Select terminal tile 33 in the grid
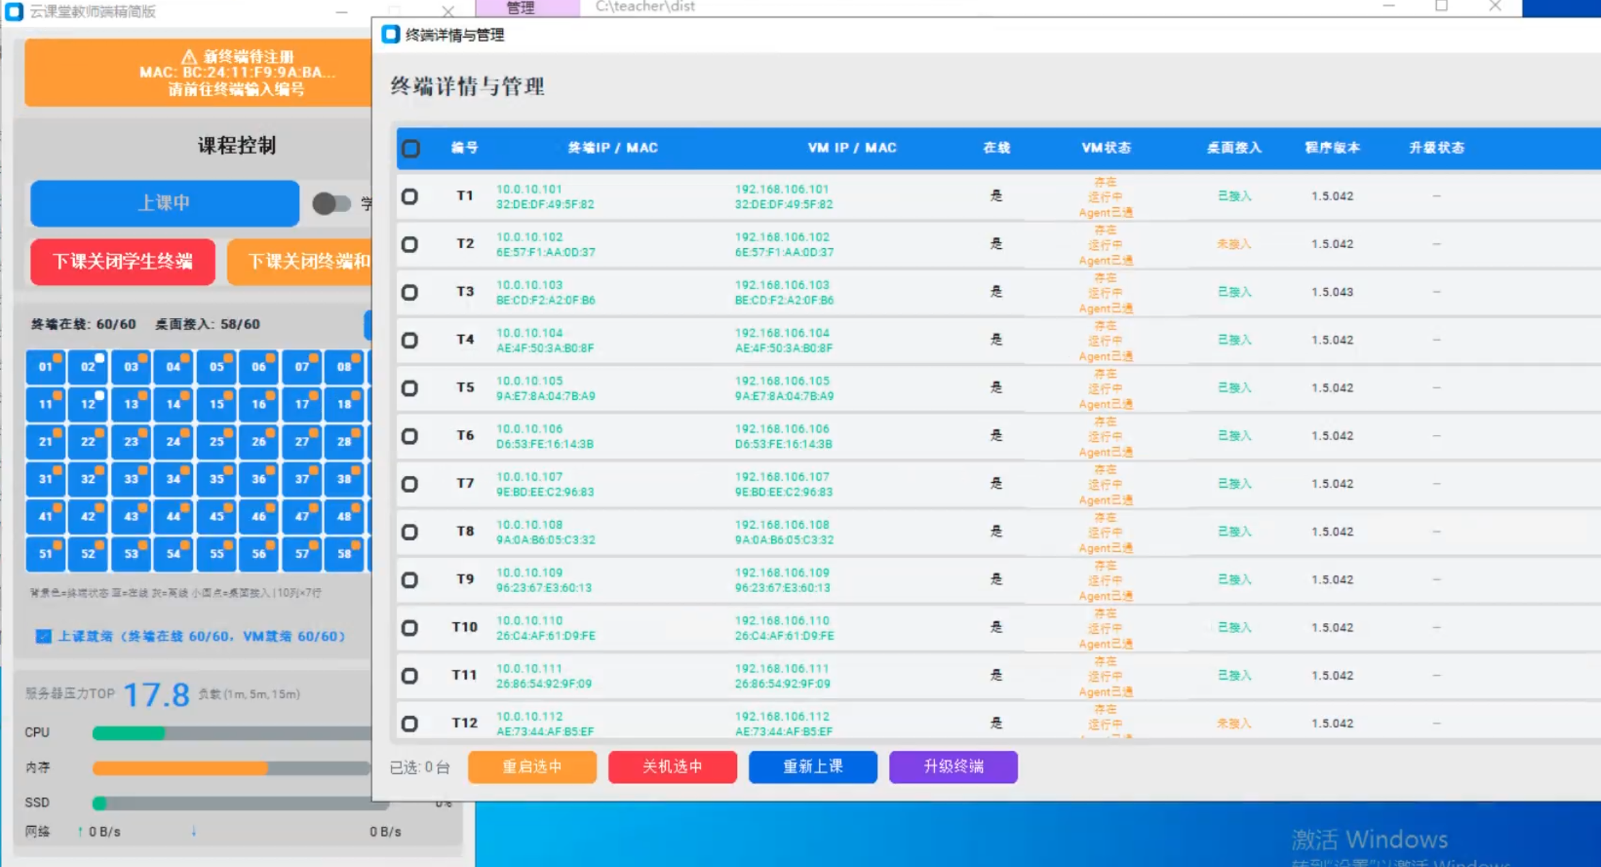1601x867 pixels. [x=131, y=479]
